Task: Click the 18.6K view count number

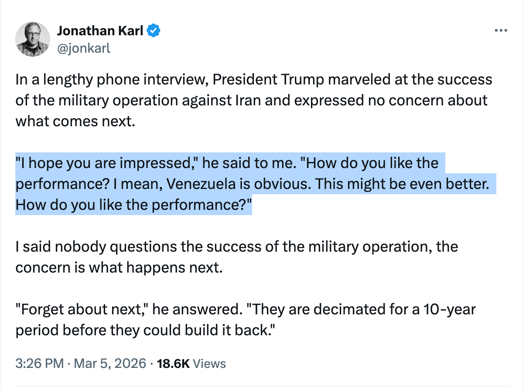Action: coord(173,363)
